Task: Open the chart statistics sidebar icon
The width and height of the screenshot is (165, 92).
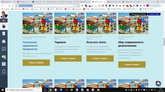Action: 4,34
